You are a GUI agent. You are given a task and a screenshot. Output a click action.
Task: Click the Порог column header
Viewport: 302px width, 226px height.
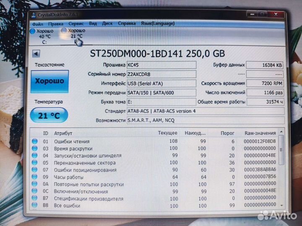tap(227, 133)
